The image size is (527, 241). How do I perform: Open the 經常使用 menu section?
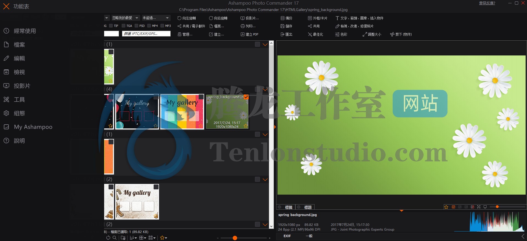pos(20,31)
